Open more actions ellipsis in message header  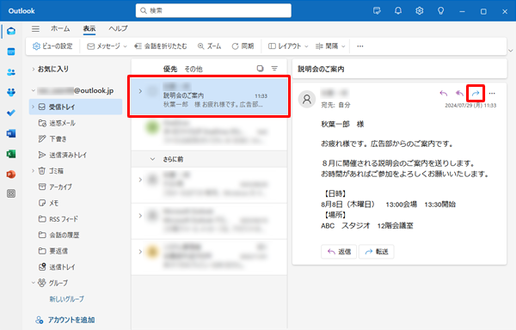click(492, 94)
